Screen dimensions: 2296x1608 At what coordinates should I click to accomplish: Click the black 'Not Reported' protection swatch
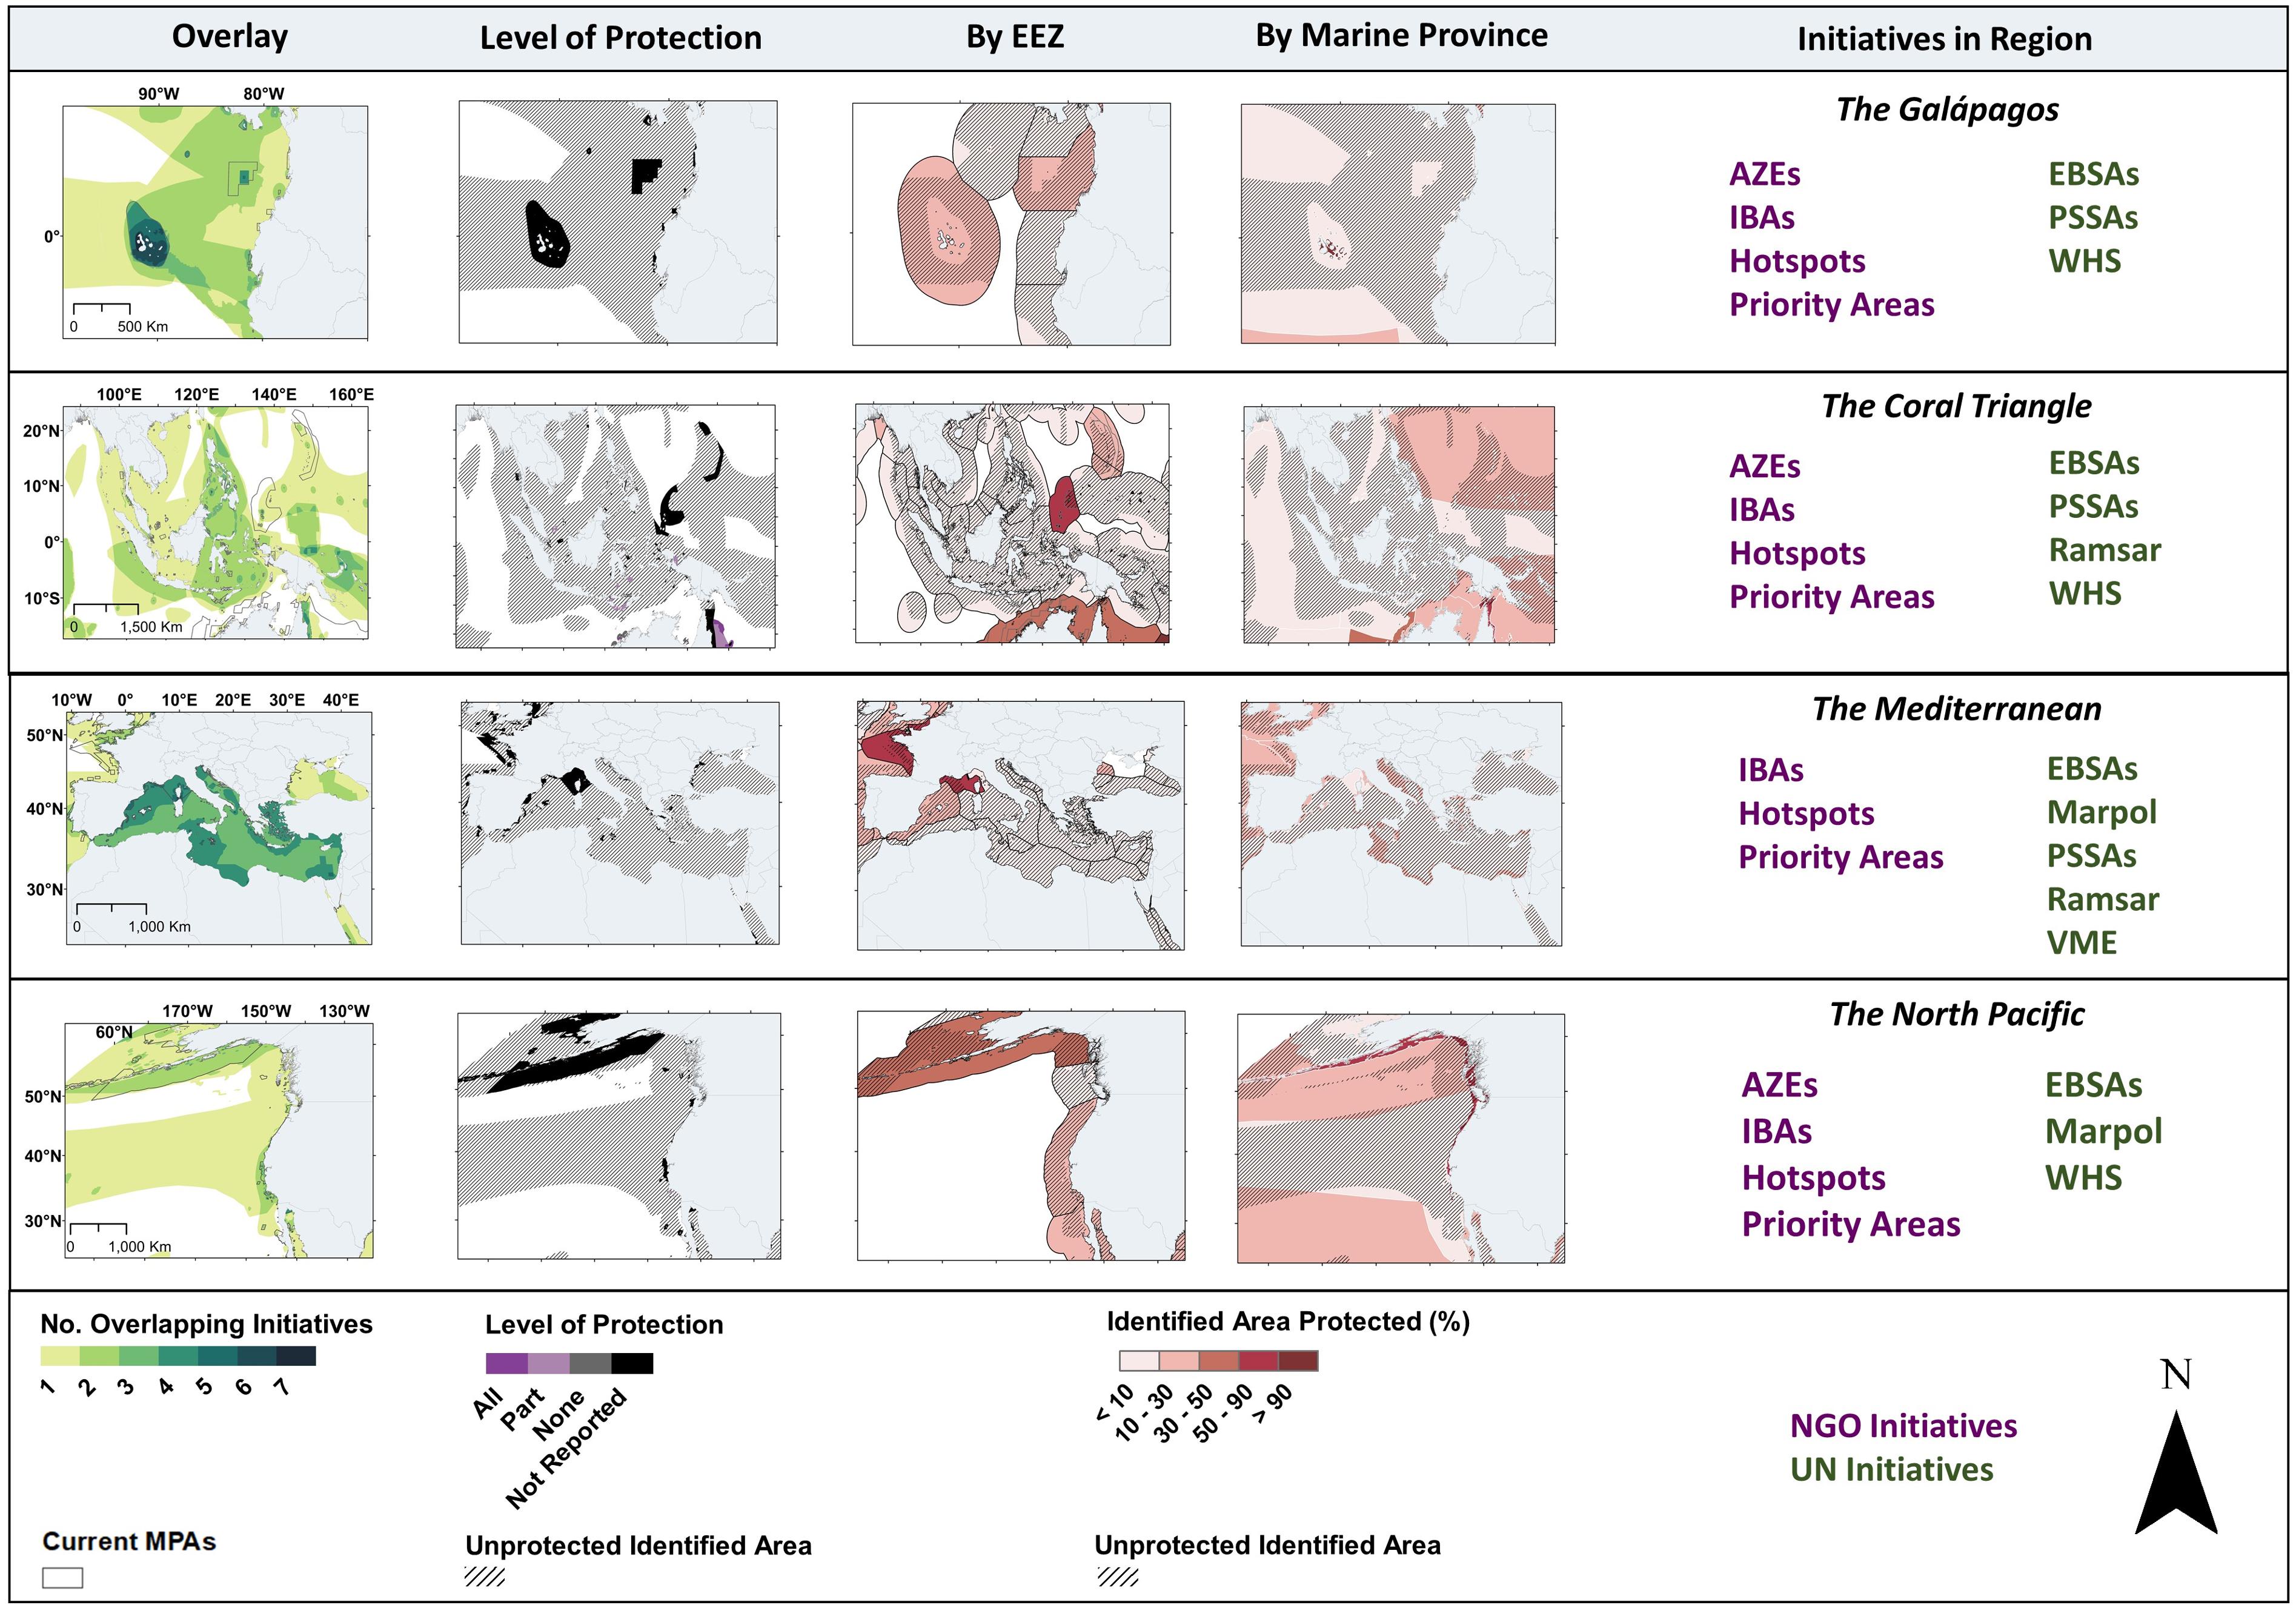(x=632, y=1363)
